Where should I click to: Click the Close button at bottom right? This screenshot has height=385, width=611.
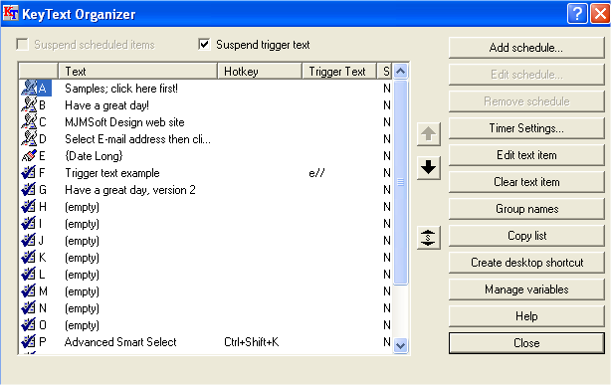[x=526, y=343]
